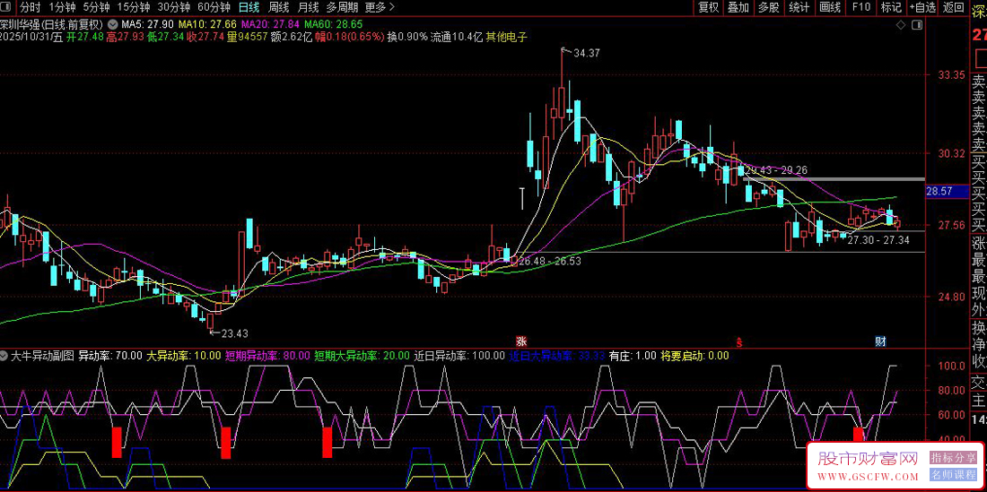Click the MA60: 28.65 label

coord(333,24)
